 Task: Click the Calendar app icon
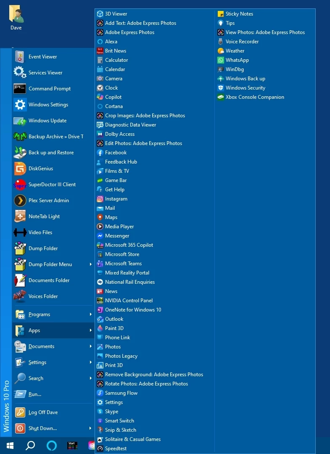100,69
